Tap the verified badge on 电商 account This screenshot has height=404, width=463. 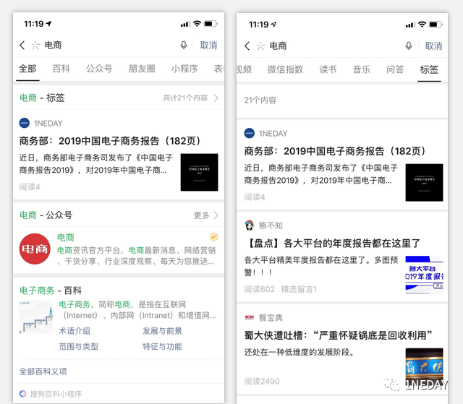pos(214,237)
